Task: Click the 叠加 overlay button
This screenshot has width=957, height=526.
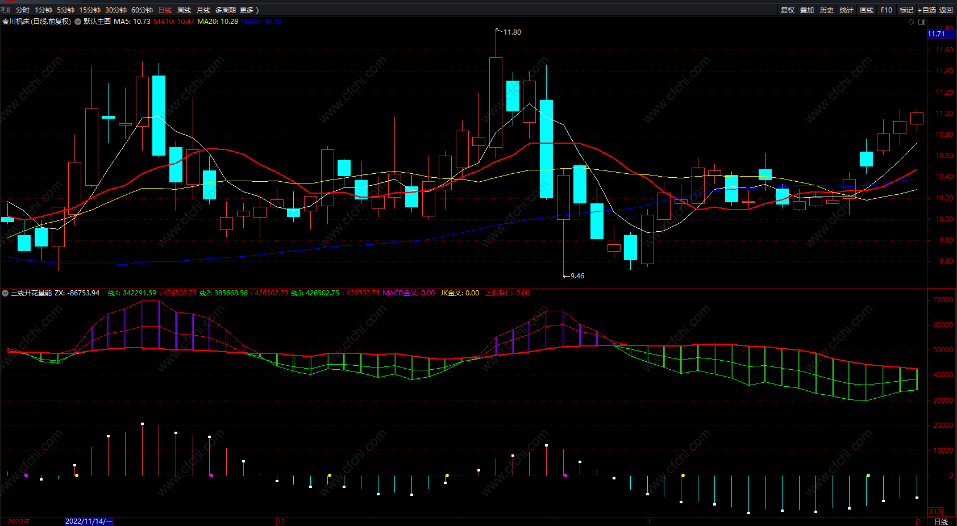Action: tap(807, 10)
